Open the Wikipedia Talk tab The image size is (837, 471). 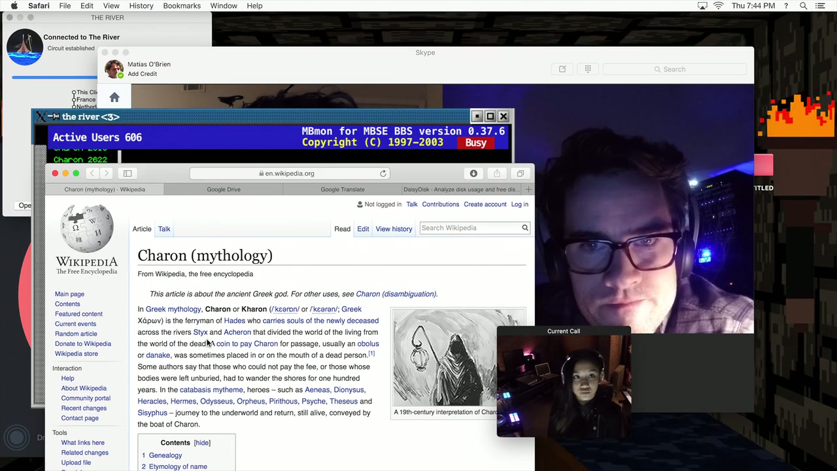164,229
